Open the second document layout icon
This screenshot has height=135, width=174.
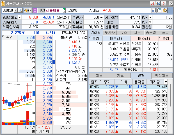[x=159, y=10]
